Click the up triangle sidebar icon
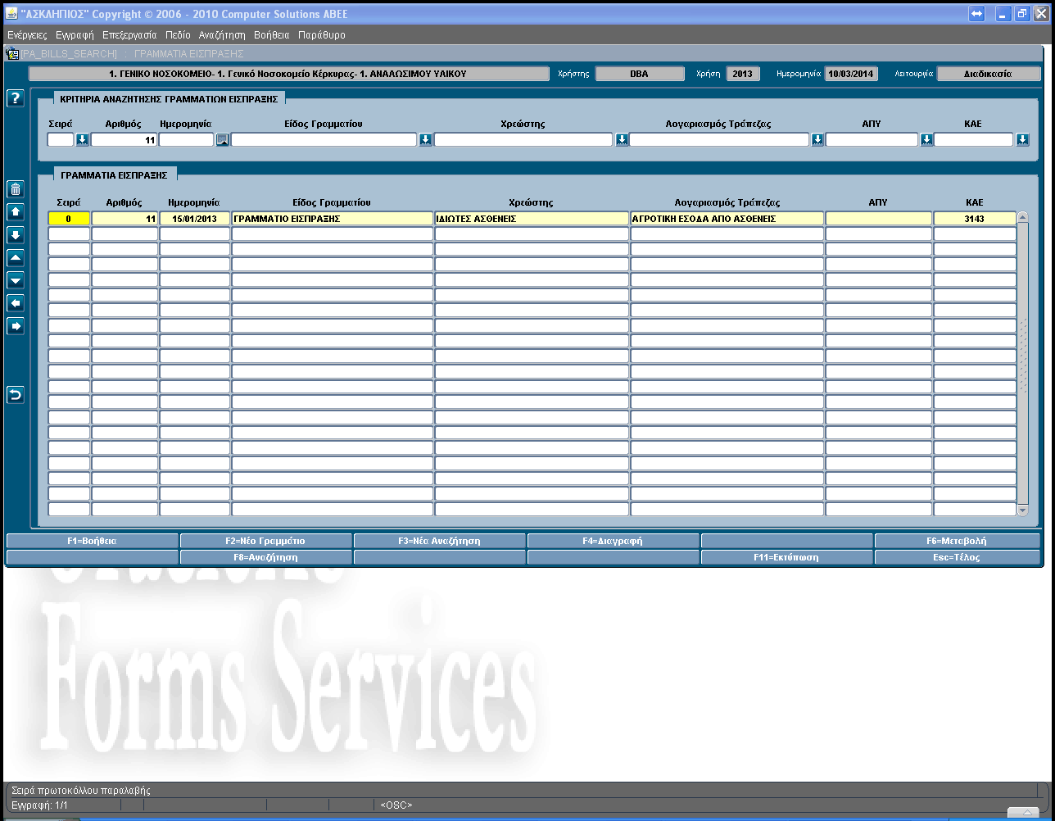 coord(15,258)
